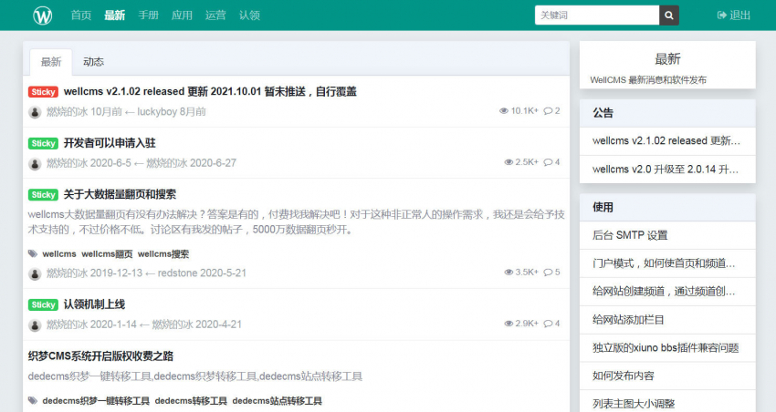776x412 pixels.
Task: Click excerpt text starting wellcms大数据量翻页有没有办法解决
Action: pyautogui.click(x=296, y=221)
